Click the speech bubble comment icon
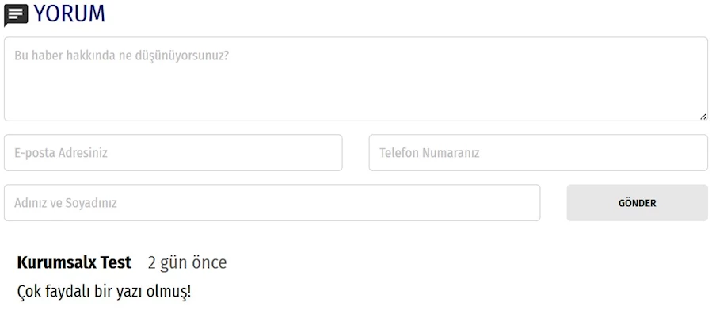 point(15,15)
